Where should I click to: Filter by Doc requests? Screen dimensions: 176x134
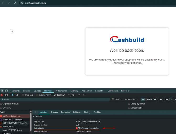coord(161,99)
